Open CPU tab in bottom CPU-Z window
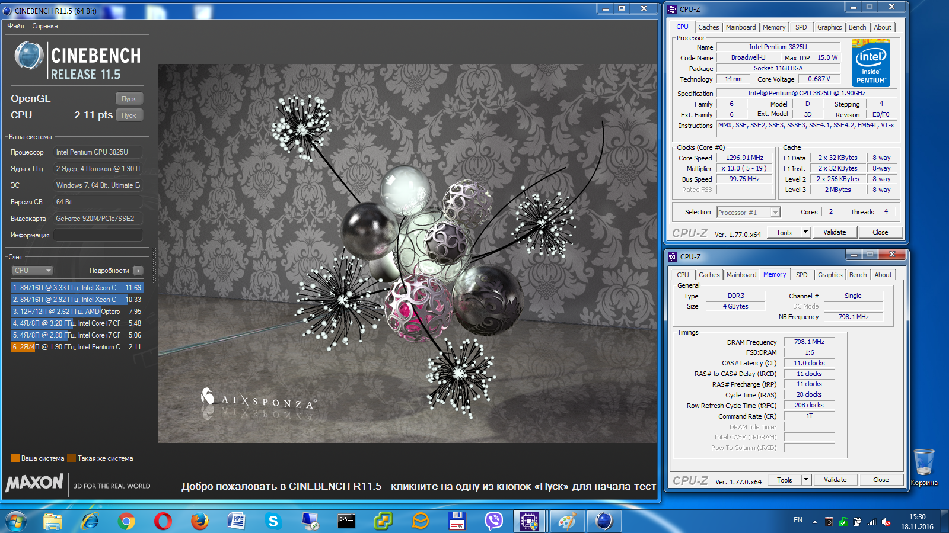The image size is (949, 533). (683, 275)
